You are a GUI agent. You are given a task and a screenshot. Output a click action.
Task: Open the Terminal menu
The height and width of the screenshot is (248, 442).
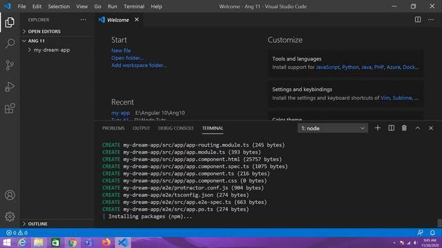point(134,6)
